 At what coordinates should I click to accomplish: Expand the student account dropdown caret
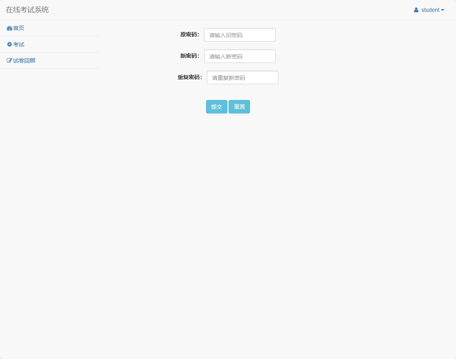(443, 10)
